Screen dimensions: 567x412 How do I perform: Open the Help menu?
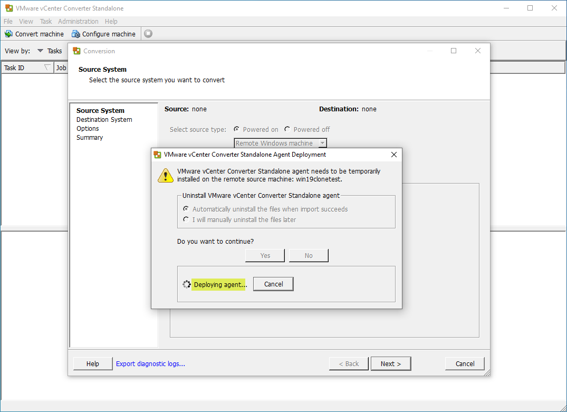coord(111,21)
